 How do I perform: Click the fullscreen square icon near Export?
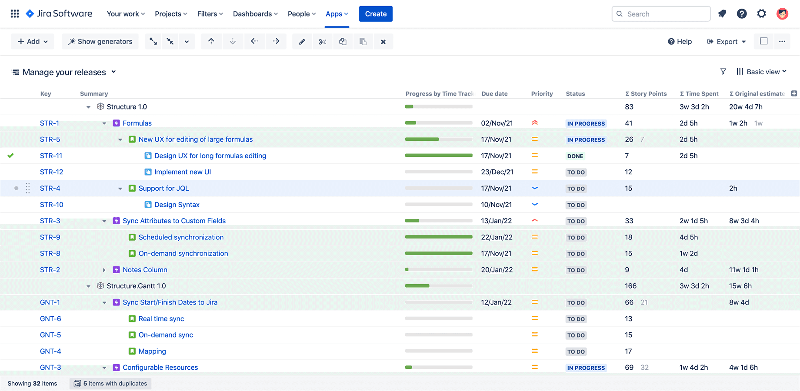pos(763,41)
